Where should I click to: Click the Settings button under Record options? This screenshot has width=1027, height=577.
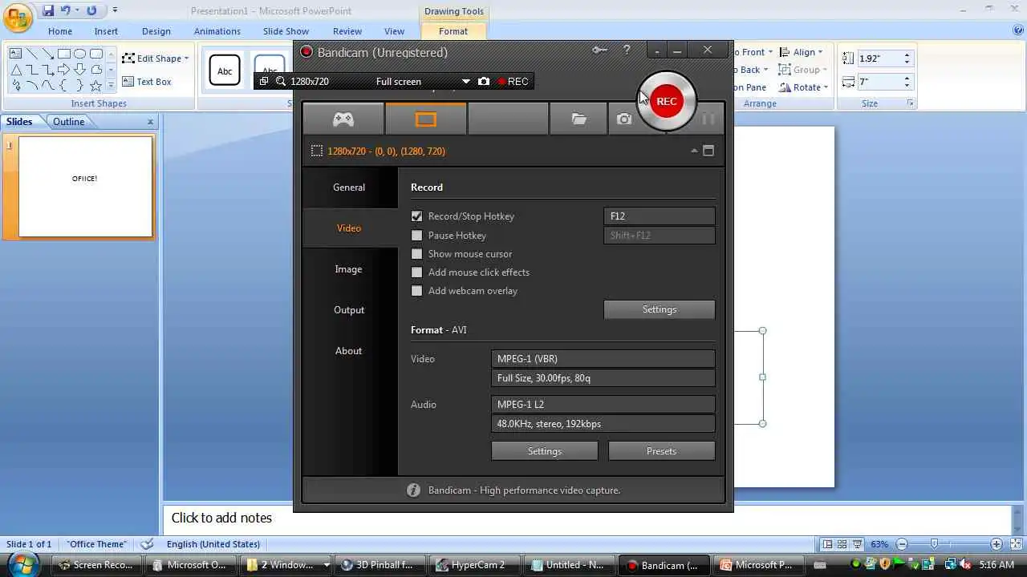pyautogui.click(x=660, y=309)
